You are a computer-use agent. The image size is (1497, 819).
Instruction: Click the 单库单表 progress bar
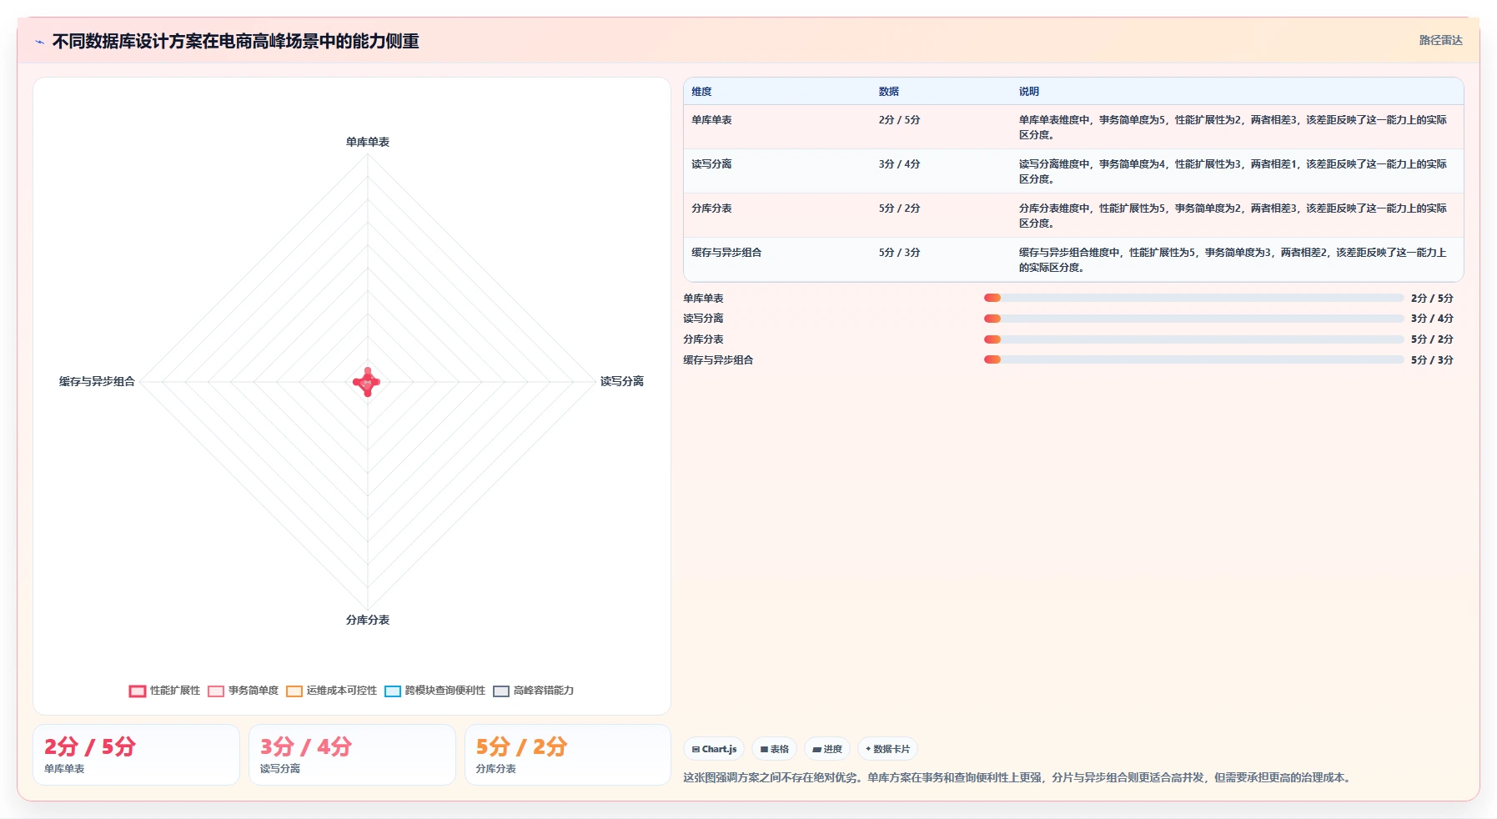coord(1193,298)
